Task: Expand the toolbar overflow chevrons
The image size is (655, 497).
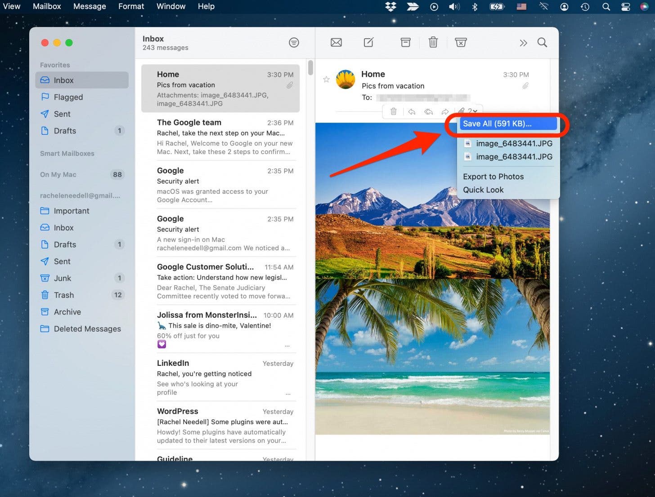Action: coord(523,43)
